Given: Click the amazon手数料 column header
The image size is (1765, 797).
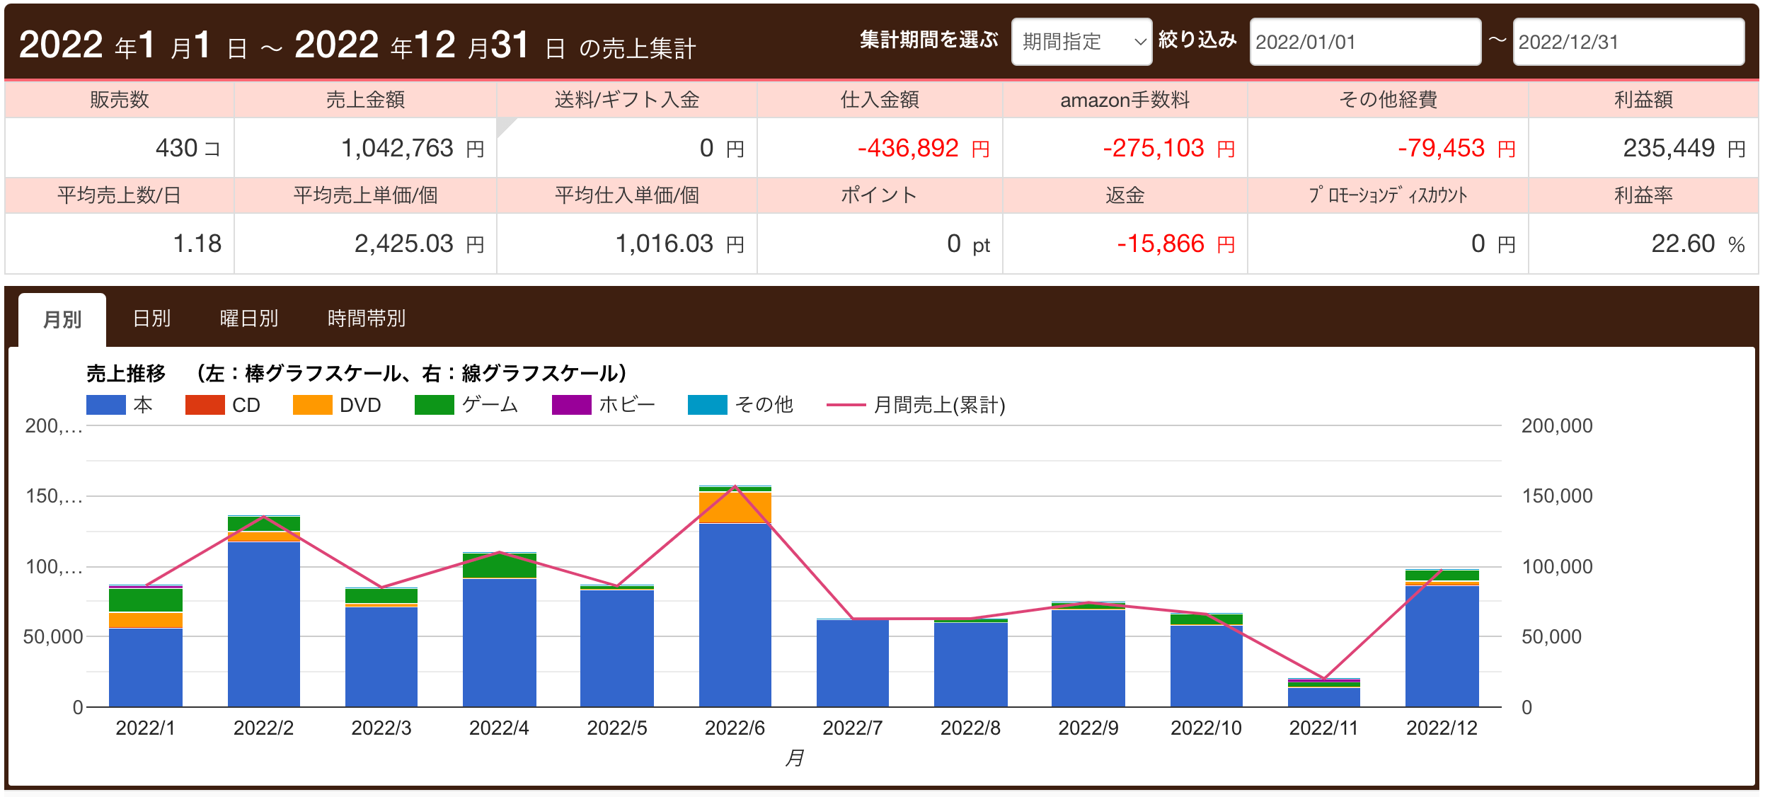Looking at the screenshot, I should (x=1125, y=100).
